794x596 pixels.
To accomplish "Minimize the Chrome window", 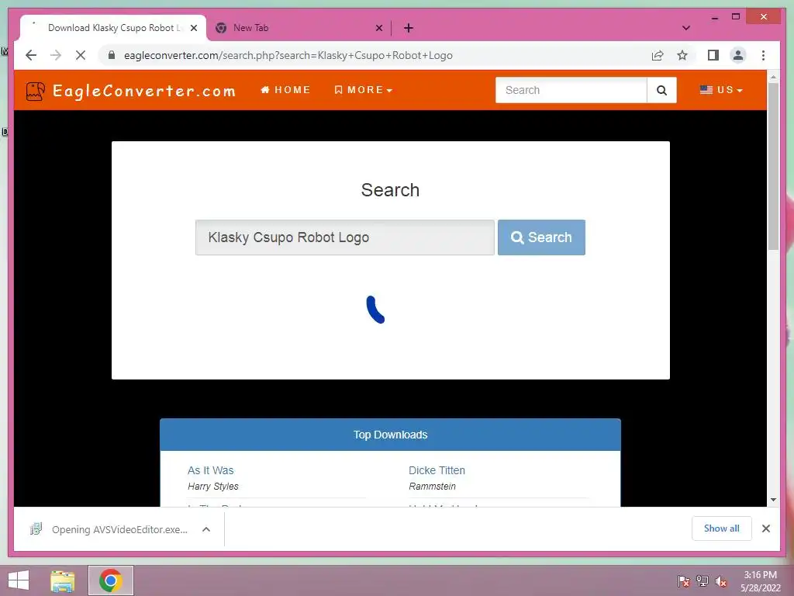I will tap(714, 17).
